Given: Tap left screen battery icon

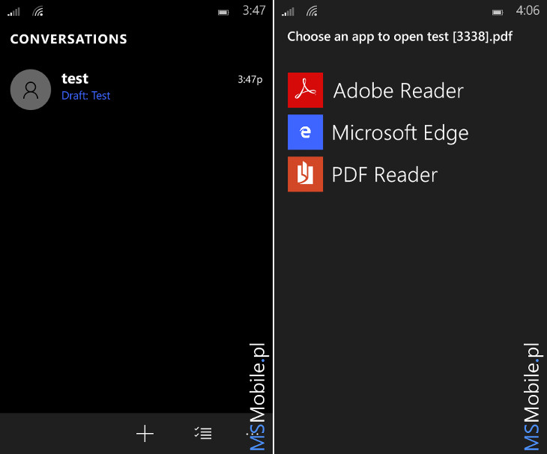Looking at the screenshot, I should pos(223,13).
